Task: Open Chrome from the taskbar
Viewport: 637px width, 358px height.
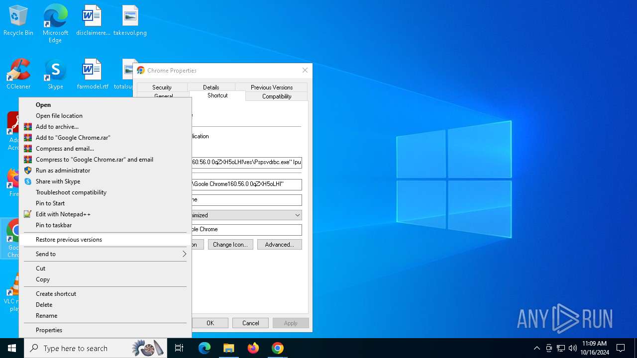Action: pos(278,348)
